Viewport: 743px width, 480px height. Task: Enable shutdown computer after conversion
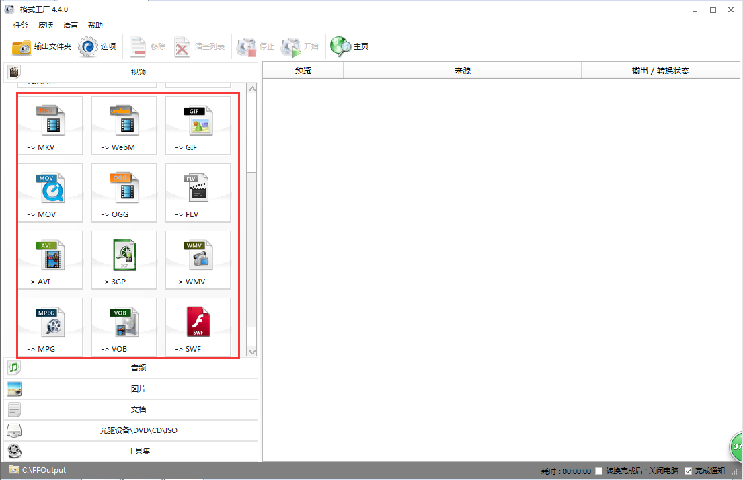click(598, 471)
